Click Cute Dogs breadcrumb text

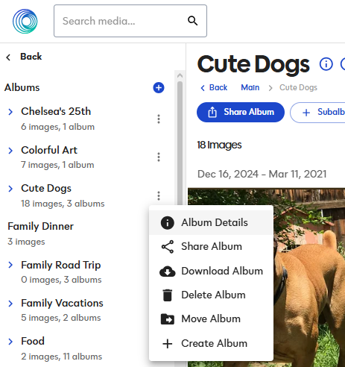click(x=298, y=87)
